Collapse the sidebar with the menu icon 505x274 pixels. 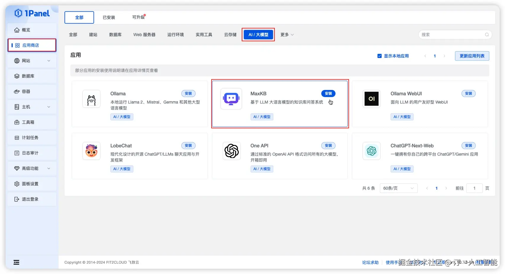pos(17,262)
